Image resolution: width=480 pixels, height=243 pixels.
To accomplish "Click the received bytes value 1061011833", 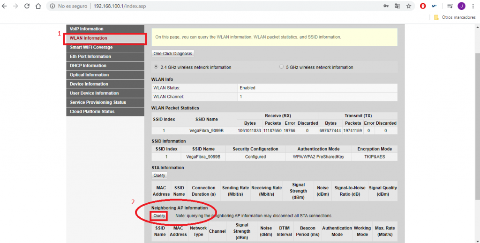I will pos(249,131).
